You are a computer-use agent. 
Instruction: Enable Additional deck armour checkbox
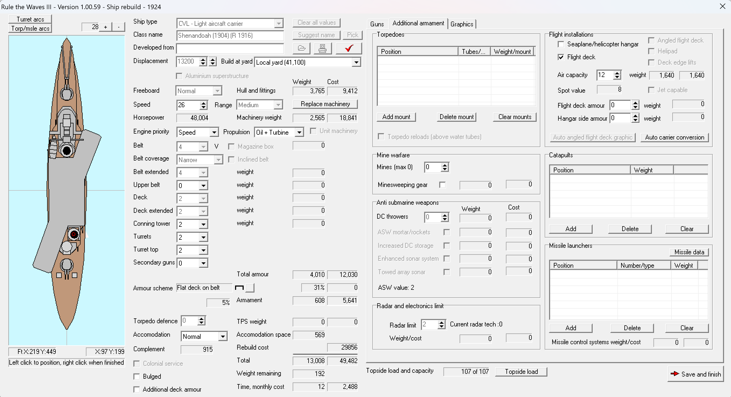coord(137,389)
